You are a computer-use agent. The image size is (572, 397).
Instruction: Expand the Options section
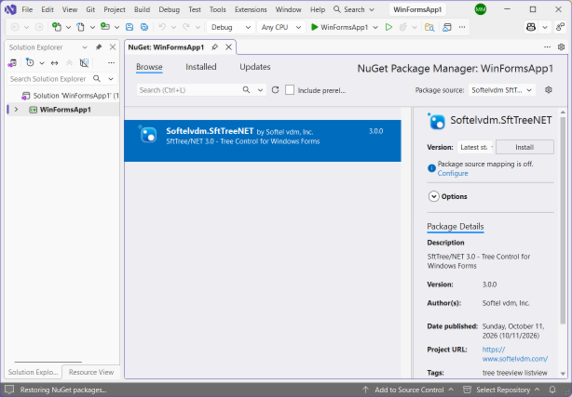click(x=433, y=196)
